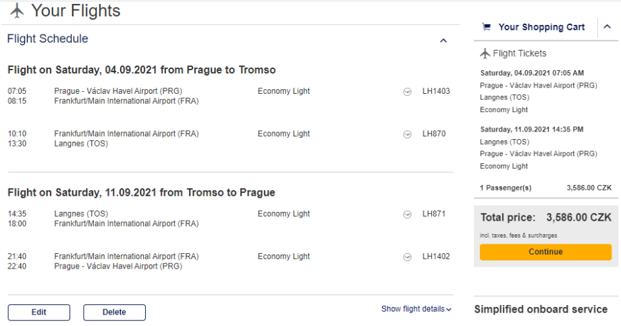Click the Lufthansa logo beside LH871

click(x=407, y=214)
